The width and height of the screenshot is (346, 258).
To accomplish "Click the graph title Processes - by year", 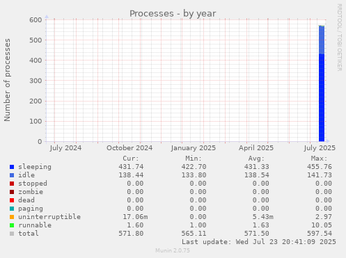I will coord(173,14).
